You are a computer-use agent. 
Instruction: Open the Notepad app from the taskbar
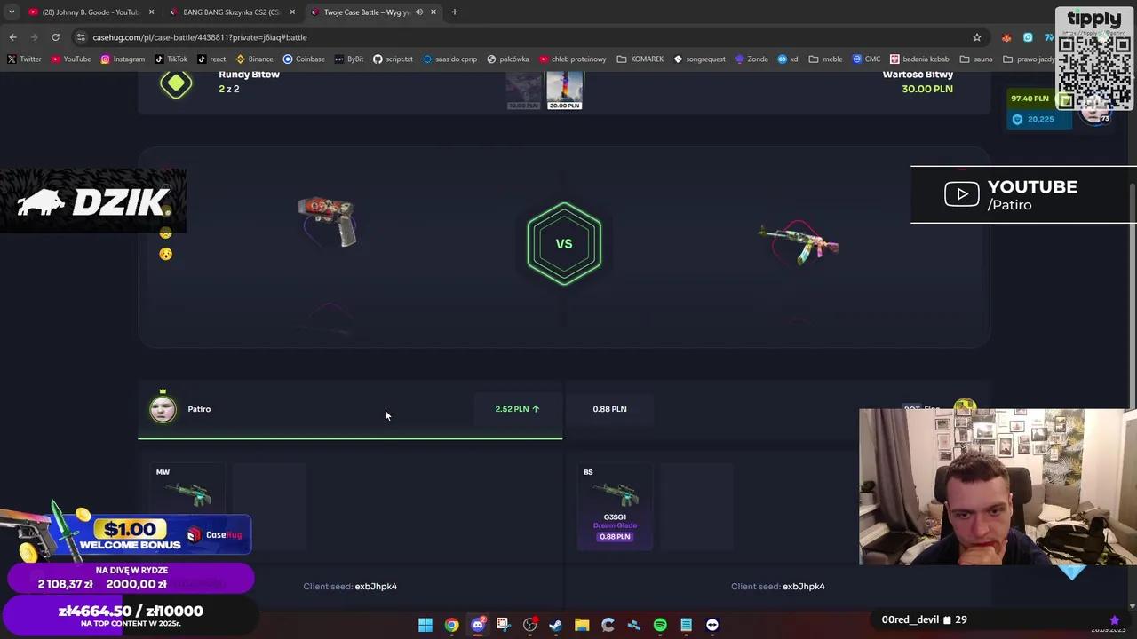[x=686, y=625]
